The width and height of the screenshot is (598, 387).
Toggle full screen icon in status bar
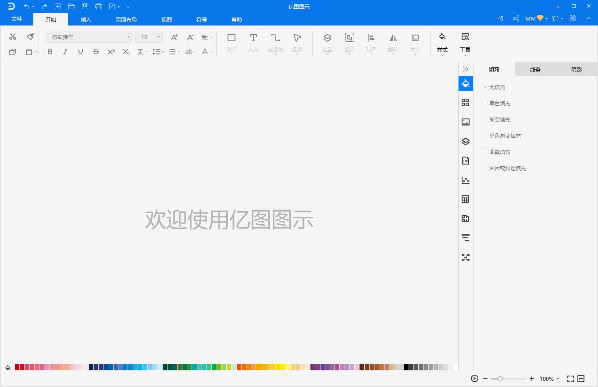[x=570, y=379]
